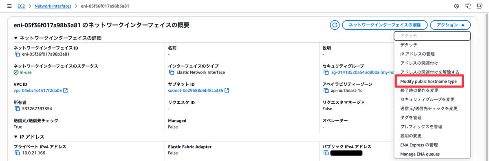Viewport: 489px width, 161px height.
Task: Copy the public IPv4 address
Action: point(326,153)
